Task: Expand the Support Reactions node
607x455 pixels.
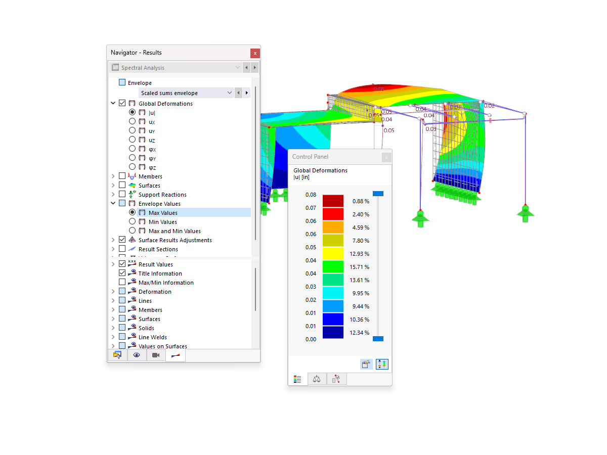Action: (x=113, y=195)
